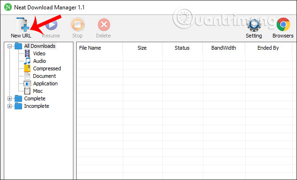This screenshot has width=297, height=180.
Task: Sort by the Size column header
Action: pyautogui.click(x=142, y=48)
